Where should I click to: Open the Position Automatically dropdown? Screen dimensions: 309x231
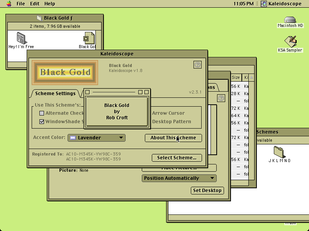179,178
